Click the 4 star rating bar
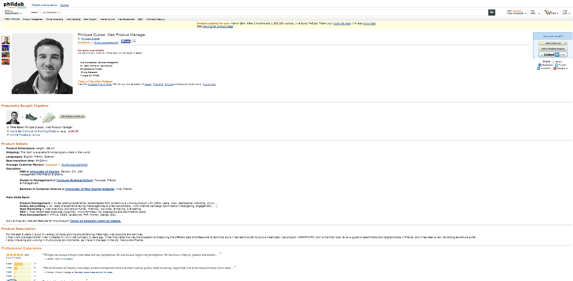This screenshot has width=573, height=281. [x=23, y=268]
